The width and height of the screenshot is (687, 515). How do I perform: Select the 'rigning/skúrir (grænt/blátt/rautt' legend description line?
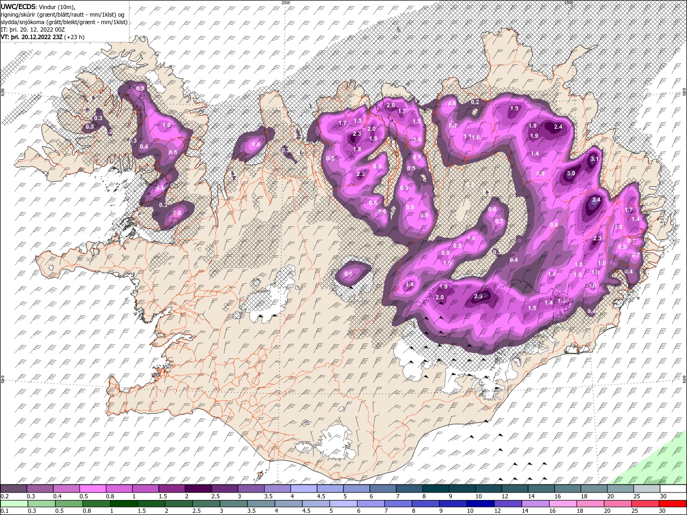[62, 14]
